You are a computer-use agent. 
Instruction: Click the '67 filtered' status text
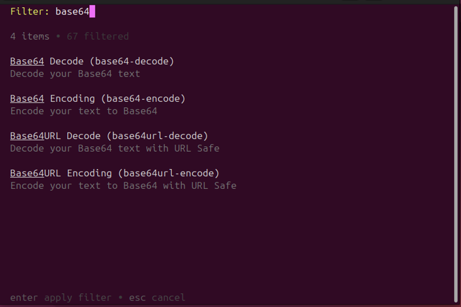[98, 36]
